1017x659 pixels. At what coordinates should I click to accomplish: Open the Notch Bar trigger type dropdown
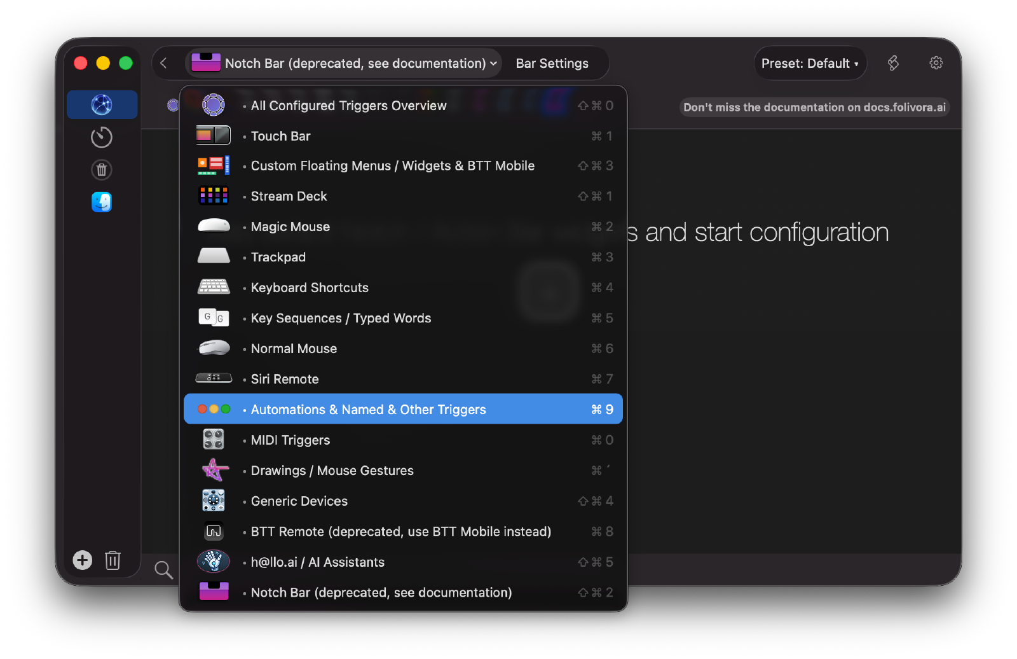[343, 63]
